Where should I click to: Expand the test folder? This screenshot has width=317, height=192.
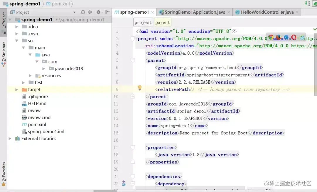23,82
